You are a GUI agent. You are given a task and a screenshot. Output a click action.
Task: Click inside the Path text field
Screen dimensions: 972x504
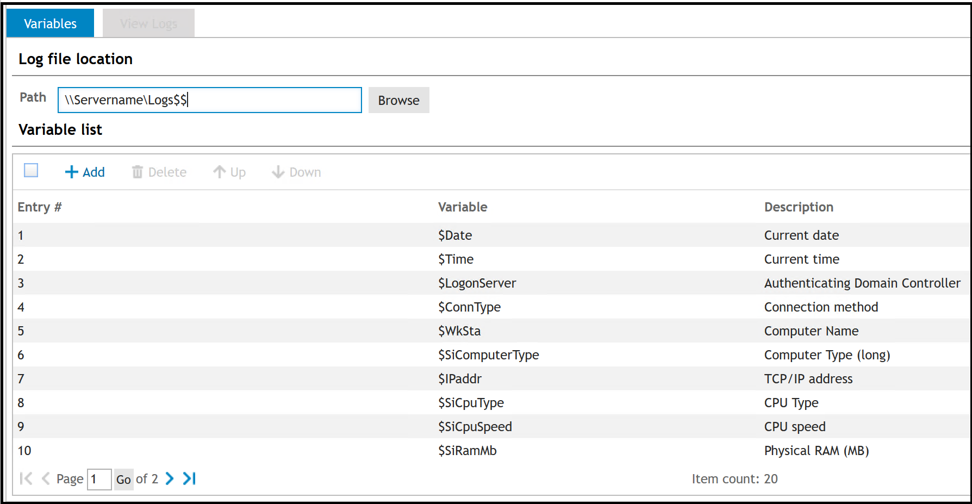(209, 100)
